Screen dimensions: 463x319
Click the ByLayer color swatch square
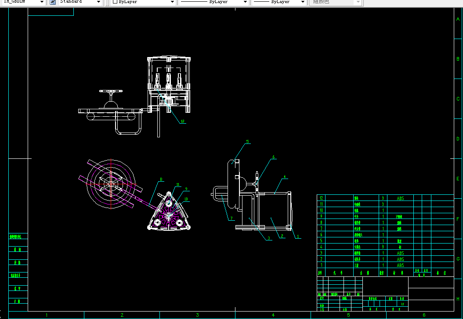coord(115,2)
